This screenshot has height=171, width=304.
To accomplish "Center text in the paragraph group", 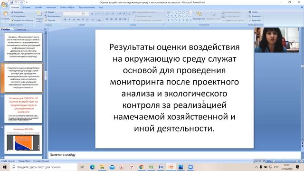I will click(x=112, y=19).
